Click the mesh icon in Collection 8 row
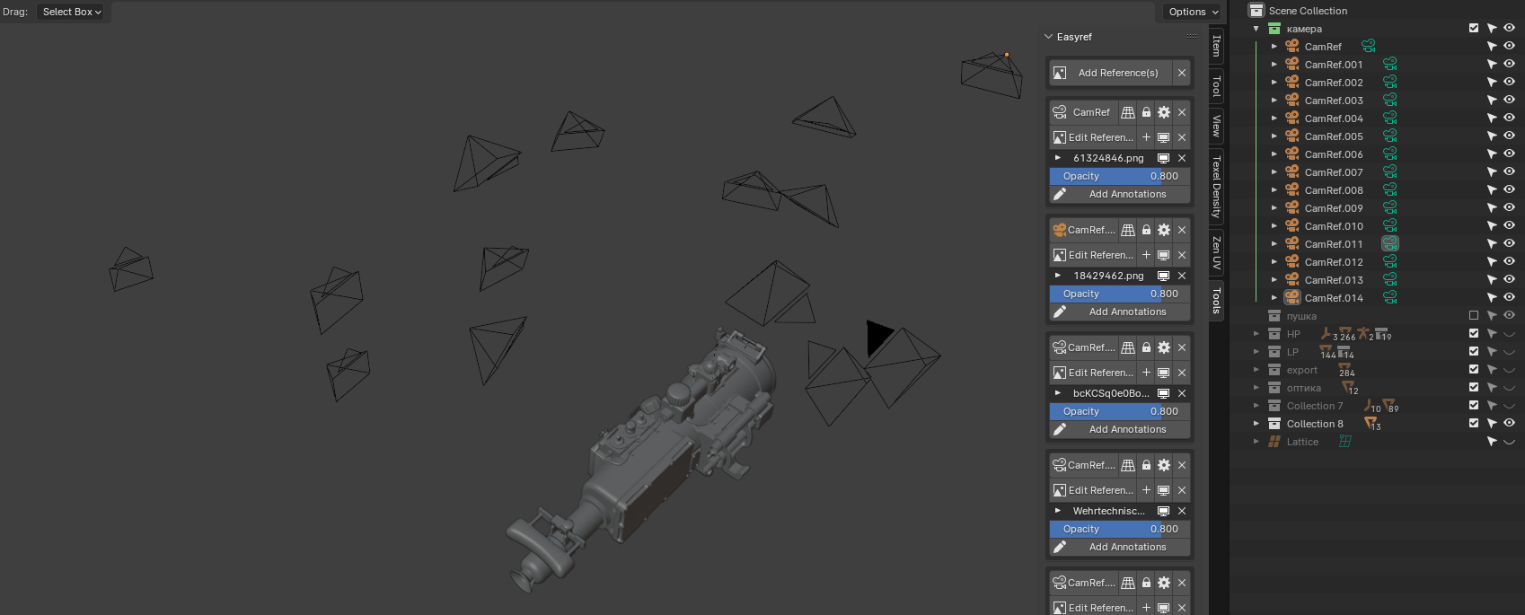Screen dimensions: 1525x615 coord(1370,422)
